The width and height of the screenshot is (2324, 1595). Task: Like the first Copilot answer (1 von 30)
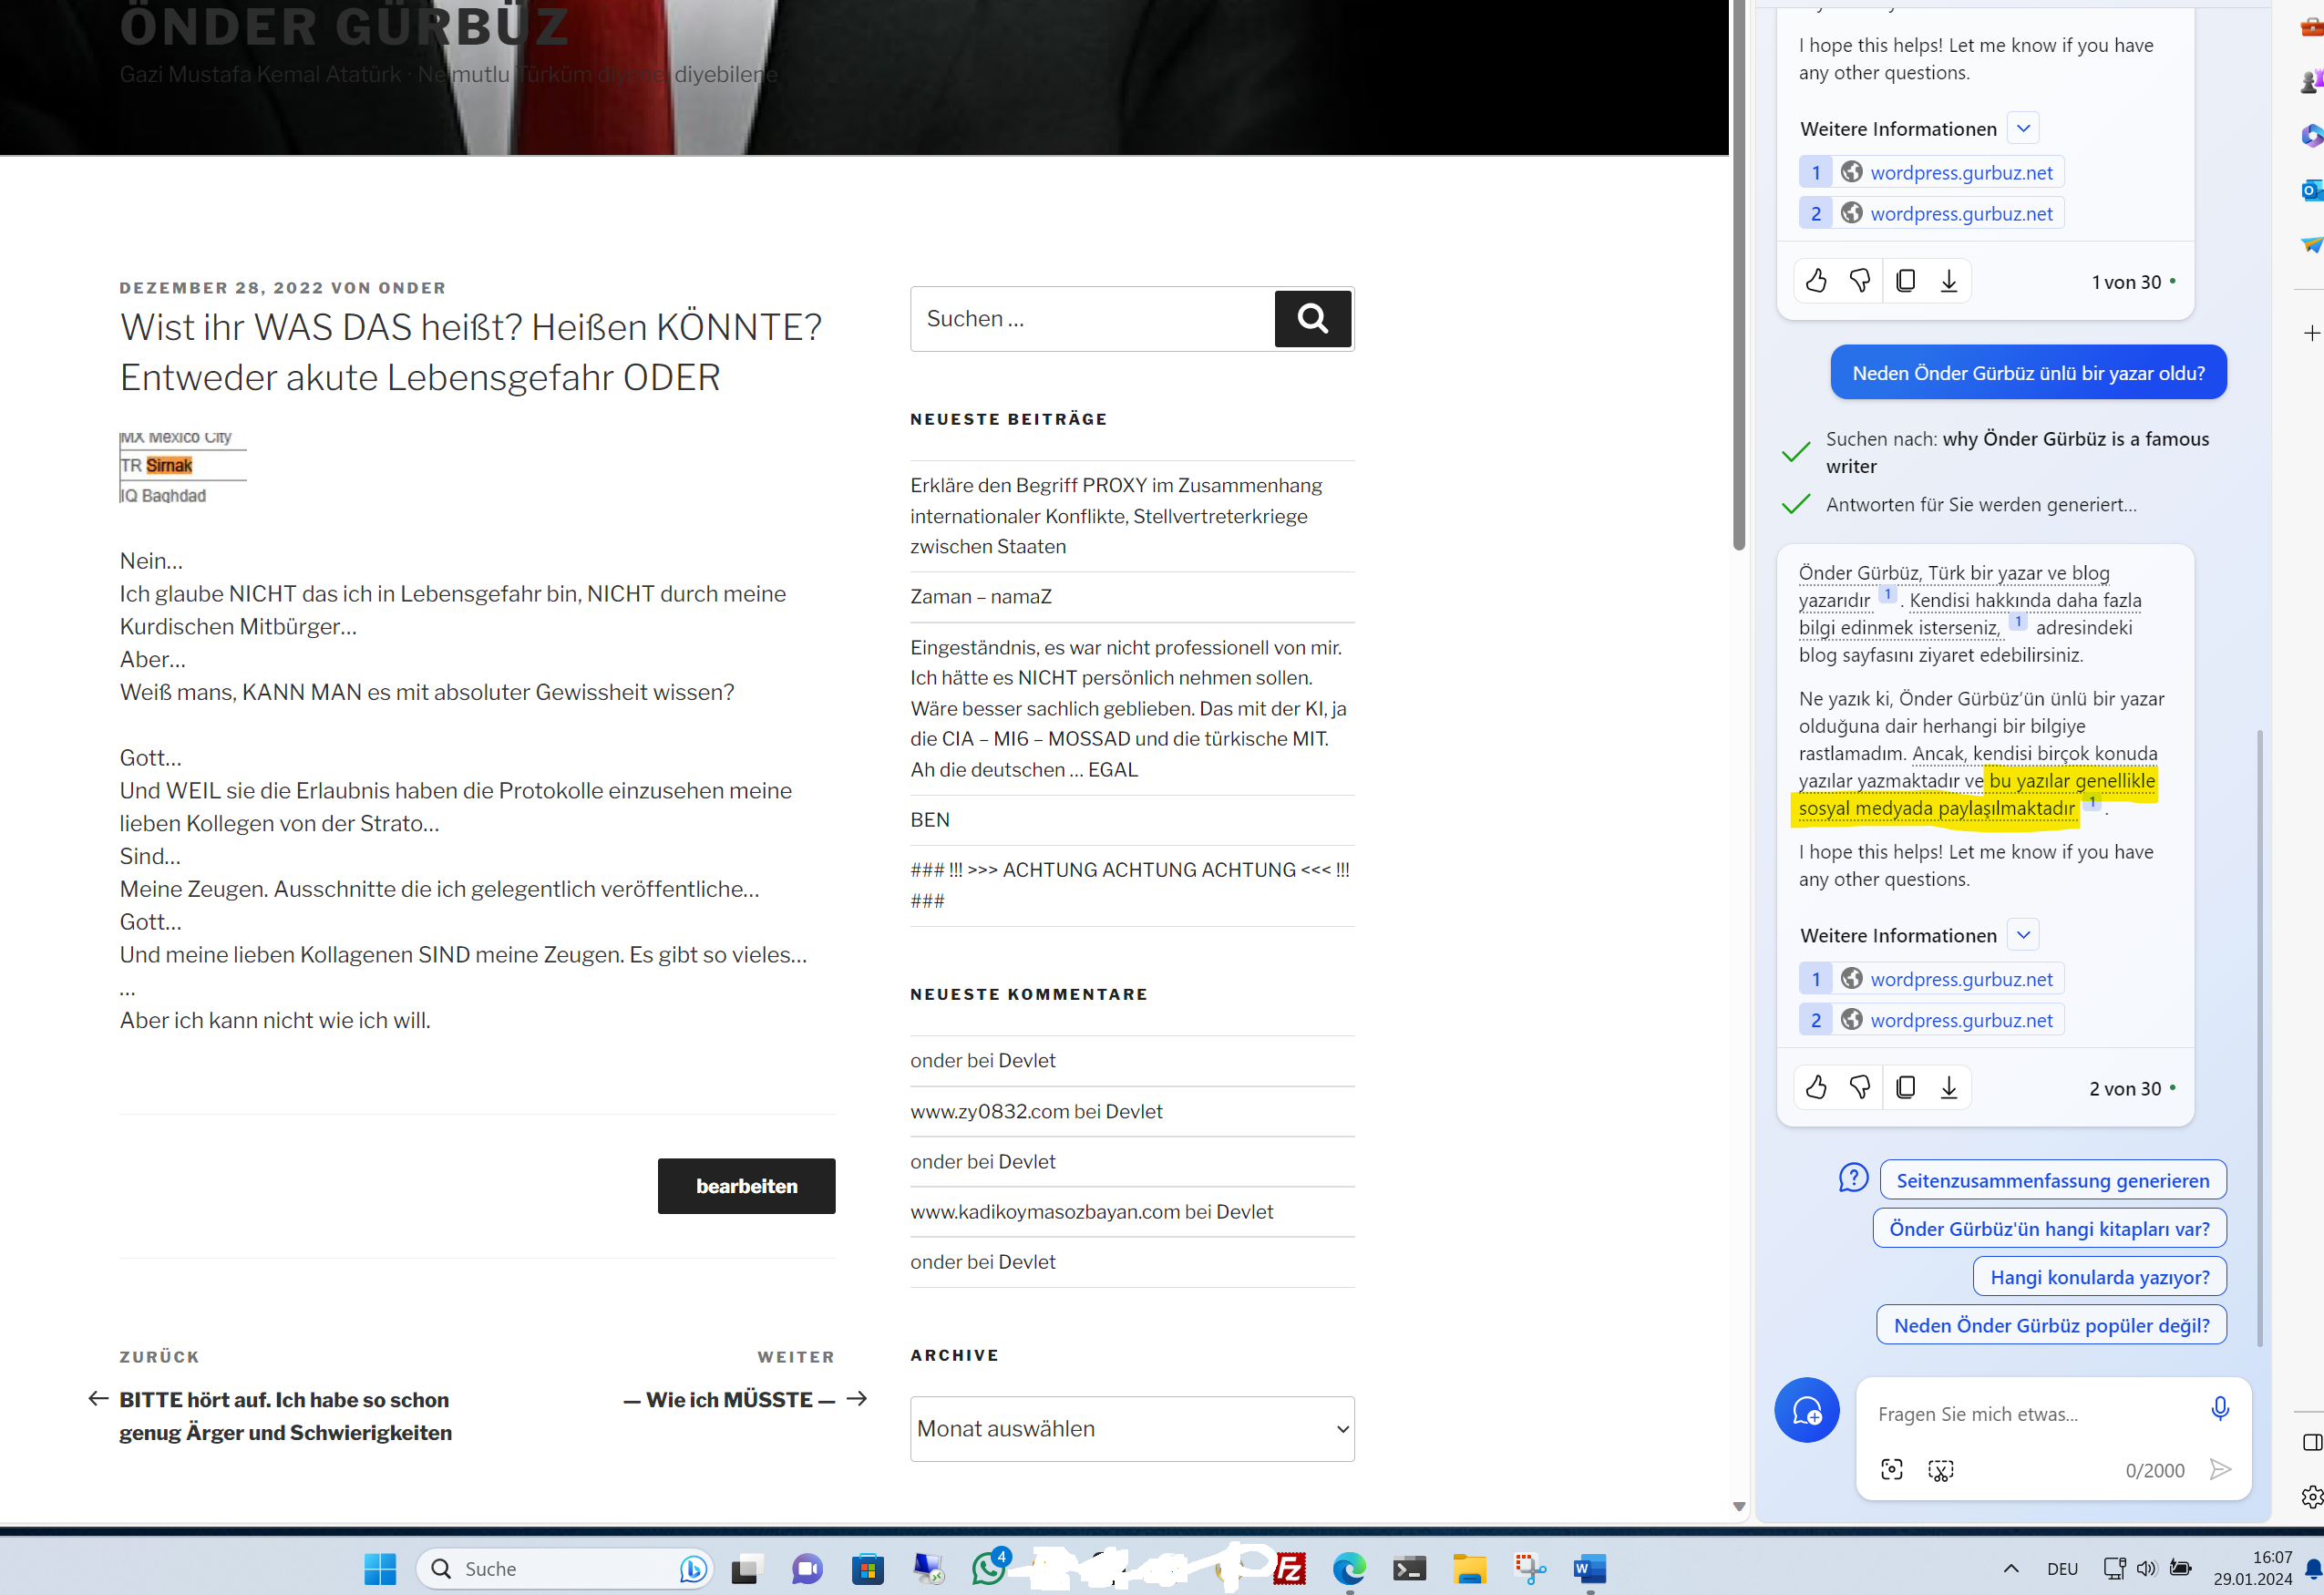pyautogui.click(x=1816, y=281)
